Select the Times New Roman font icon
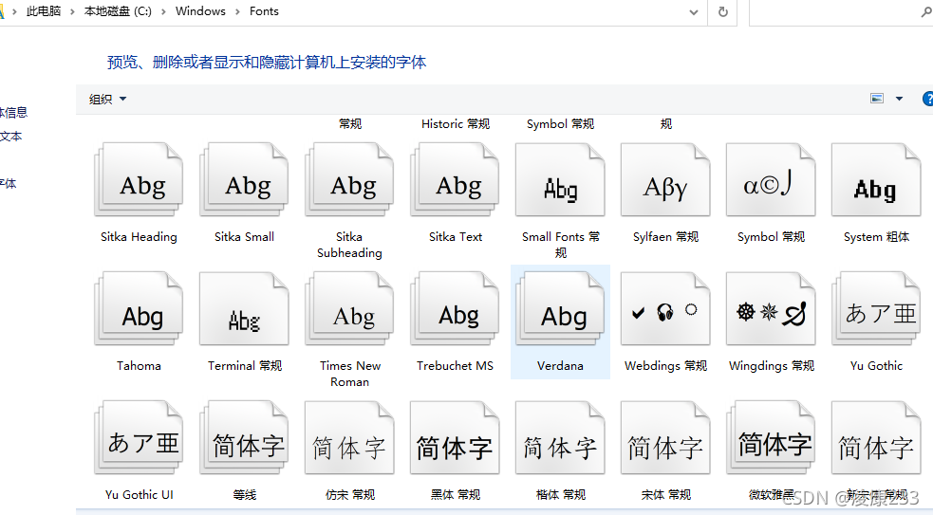This screenshot has height=515, width=933. click(x=349, y=308)
